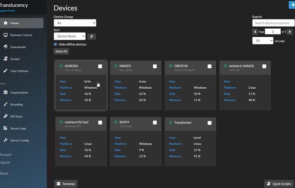This screenshot has width=295, height=188.
Task: Click the sort direction toggle icon
Action: tap(92, 36)
